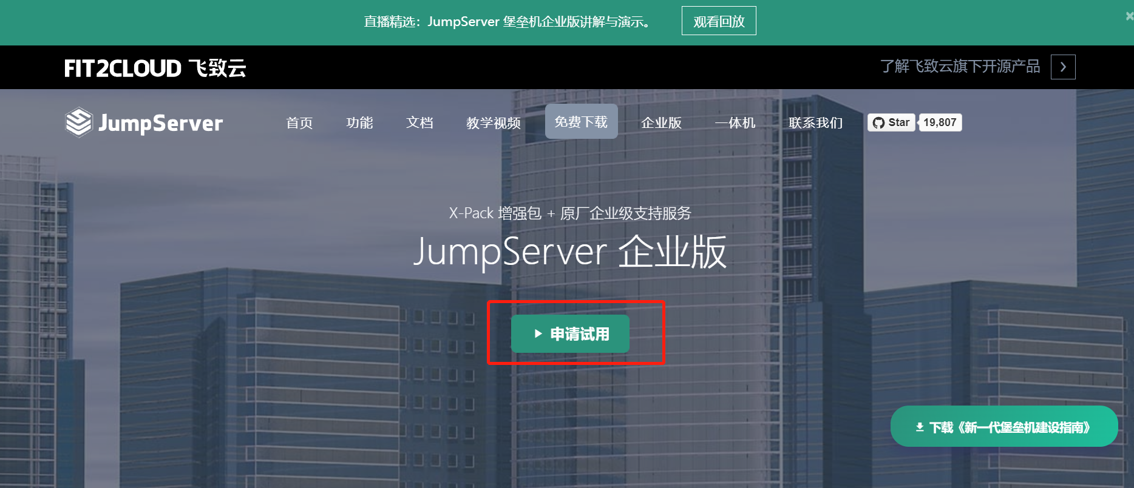Click the 观看回放 button
The width and height of the screenshot is (1134, 488).
click(x=719, y=21)
